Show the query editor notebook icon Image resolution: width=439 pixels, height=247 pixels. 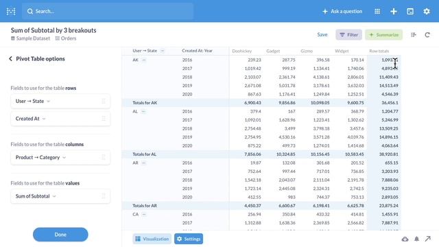point(414,35)
